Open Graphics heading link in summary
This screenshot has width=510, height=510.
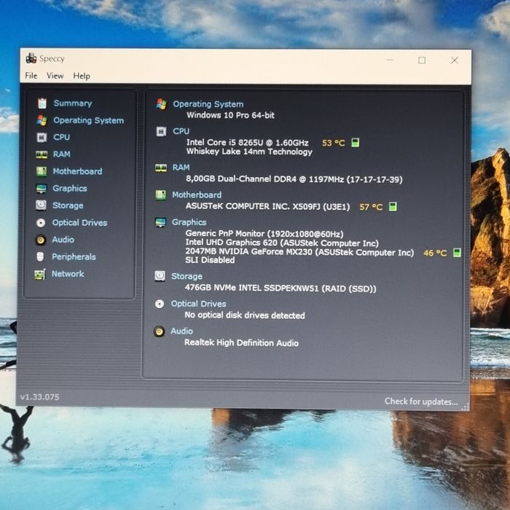[x=189, y=221]
